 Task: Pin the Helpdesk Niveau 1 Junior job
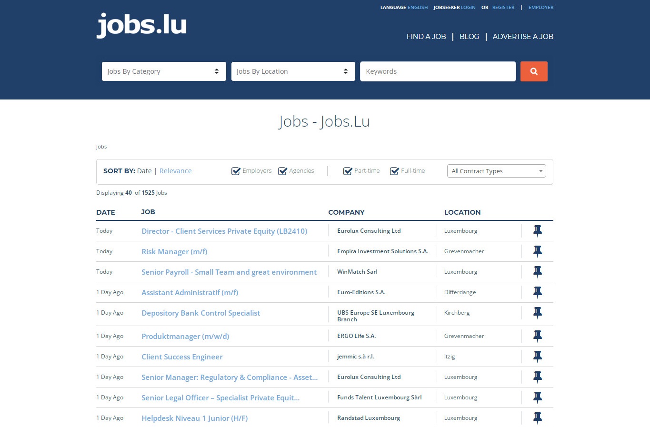pos(537,418)
